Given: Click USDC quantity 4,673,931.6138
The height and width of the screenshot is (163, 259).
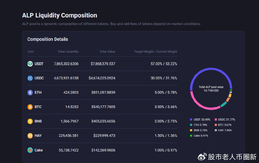Looking at the screenshot, I should tap(66, 78).
